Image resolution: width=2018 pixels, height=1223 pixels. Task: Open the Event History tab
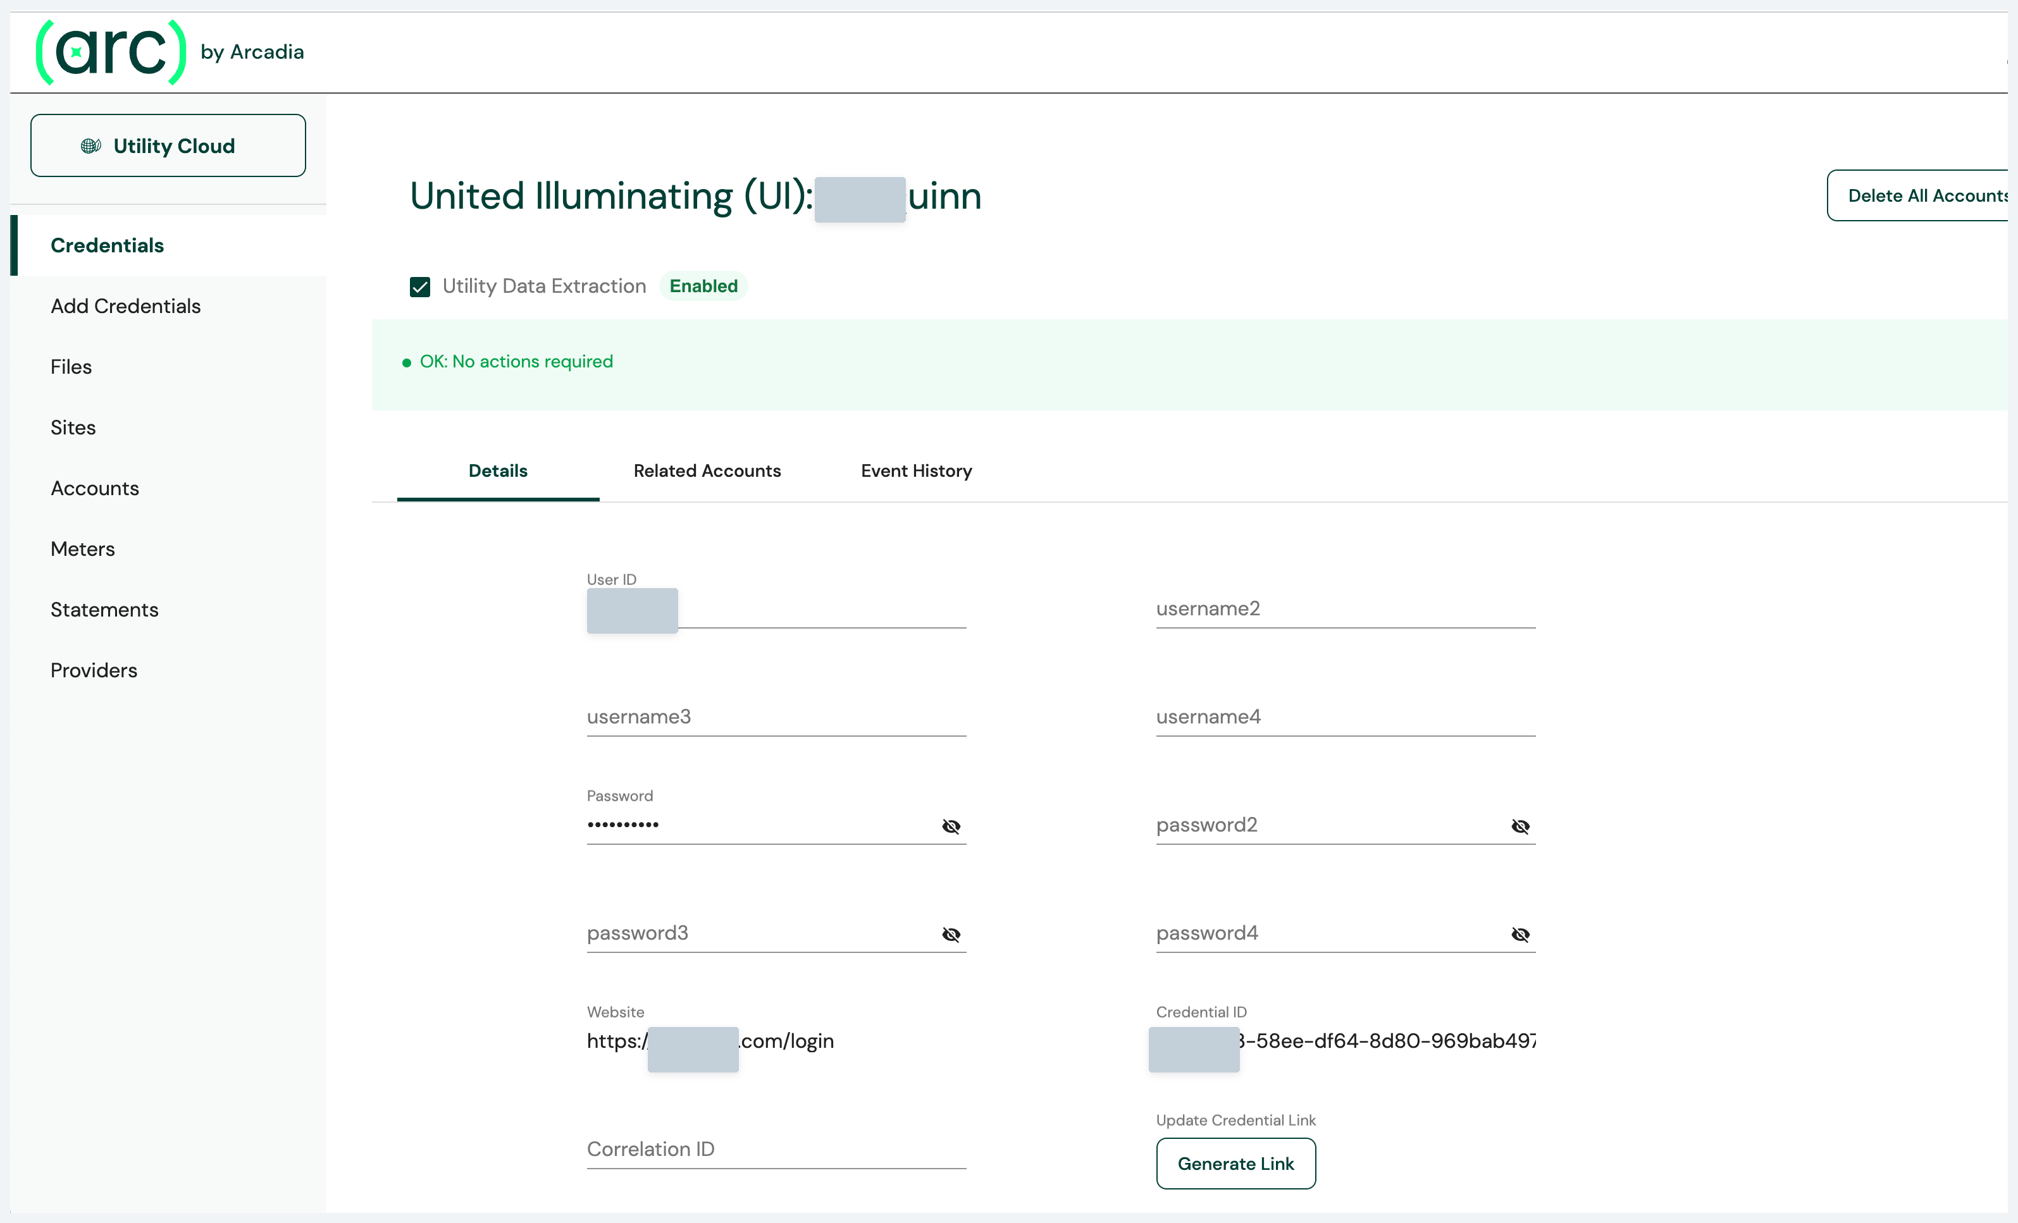[x=915, y=470]
